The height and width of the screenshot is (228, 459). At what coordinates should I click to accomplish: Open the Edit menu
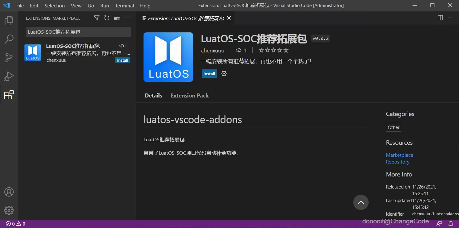34,6
